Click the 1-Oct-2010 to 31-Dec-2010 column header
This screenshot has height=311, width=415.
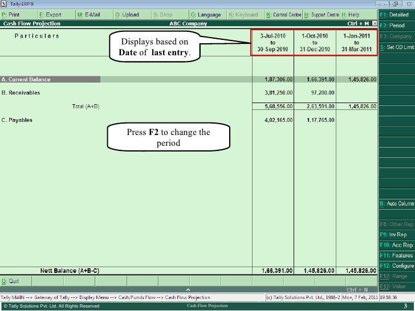coord(315,43)
